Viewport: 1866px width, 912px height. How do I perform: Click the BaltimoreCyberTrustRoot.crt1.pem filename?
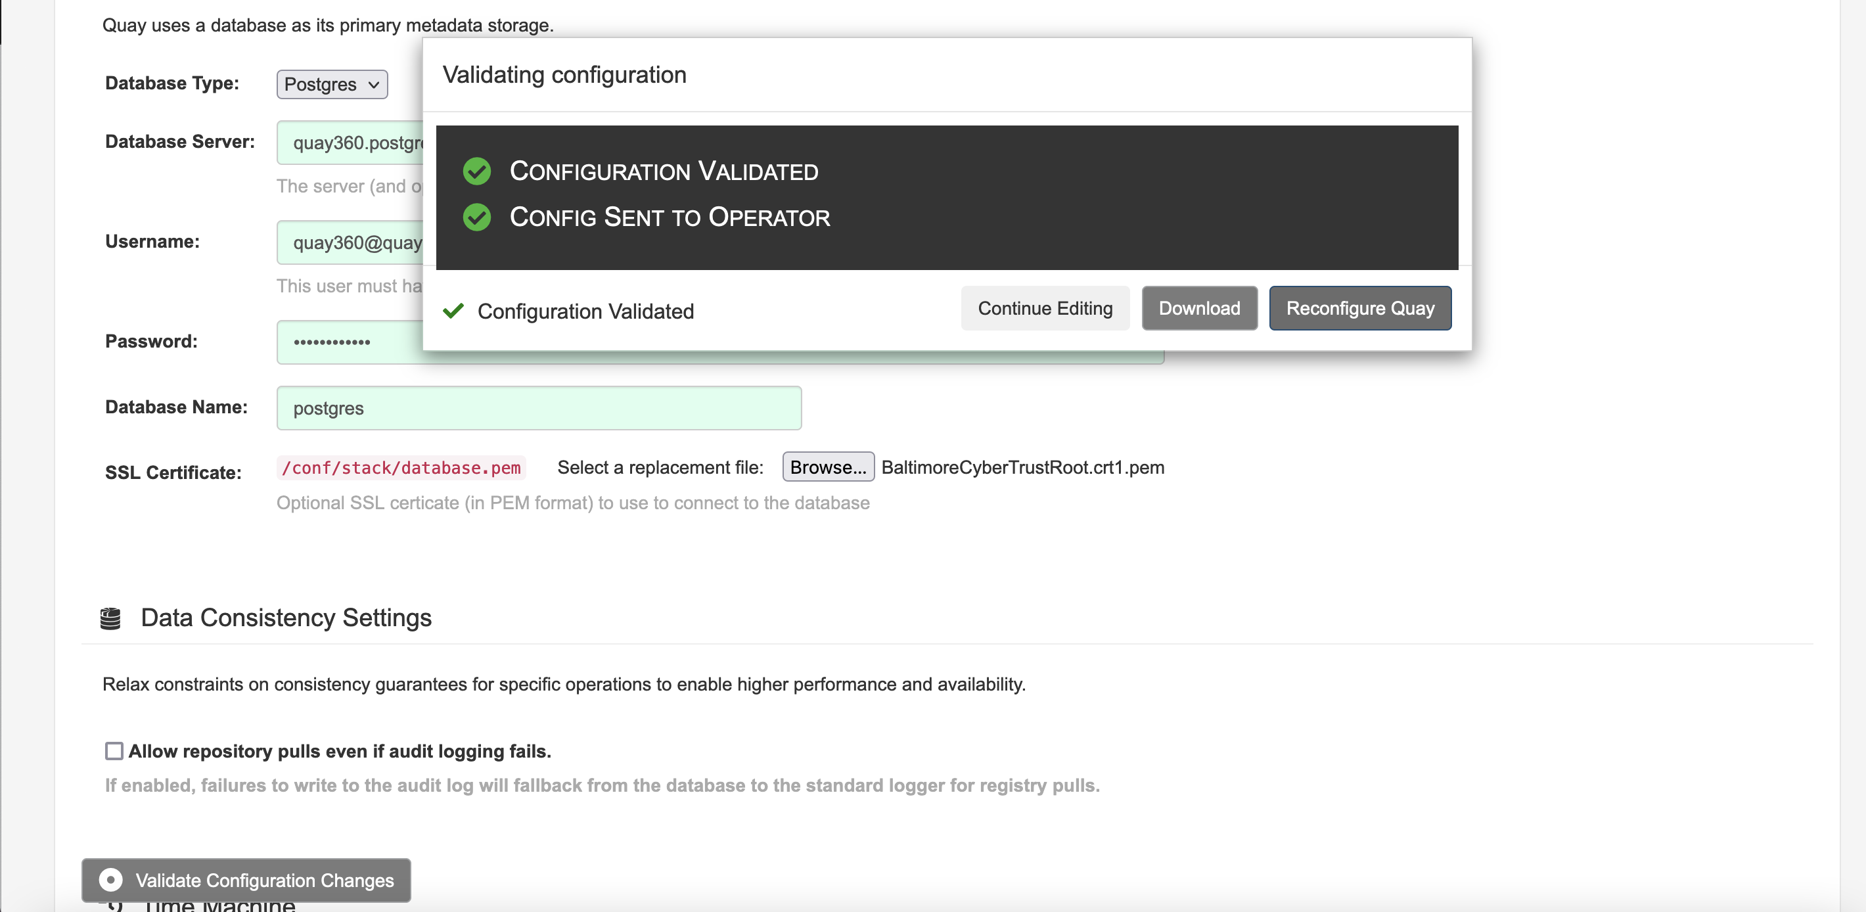[1022, 467]
